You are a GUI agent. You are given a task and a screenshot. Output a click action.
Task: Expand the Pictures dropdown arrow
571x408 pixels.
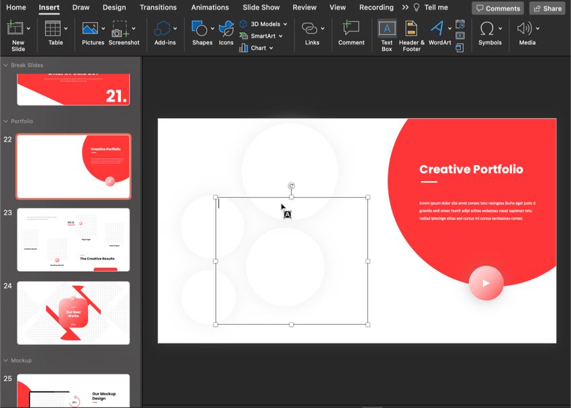(103, 28)
